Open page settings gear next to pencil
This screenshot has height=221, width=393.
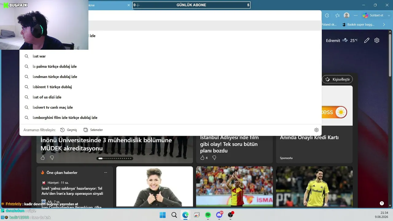point(377,41)
